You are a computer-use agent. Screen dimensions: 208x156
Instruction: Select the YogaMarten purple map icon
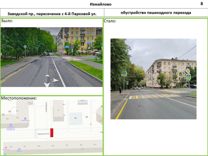click(x=25, y=118)
